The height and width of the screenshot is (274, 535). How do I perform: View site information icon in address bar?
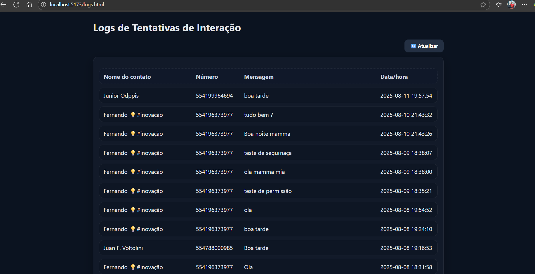(44, 5)
